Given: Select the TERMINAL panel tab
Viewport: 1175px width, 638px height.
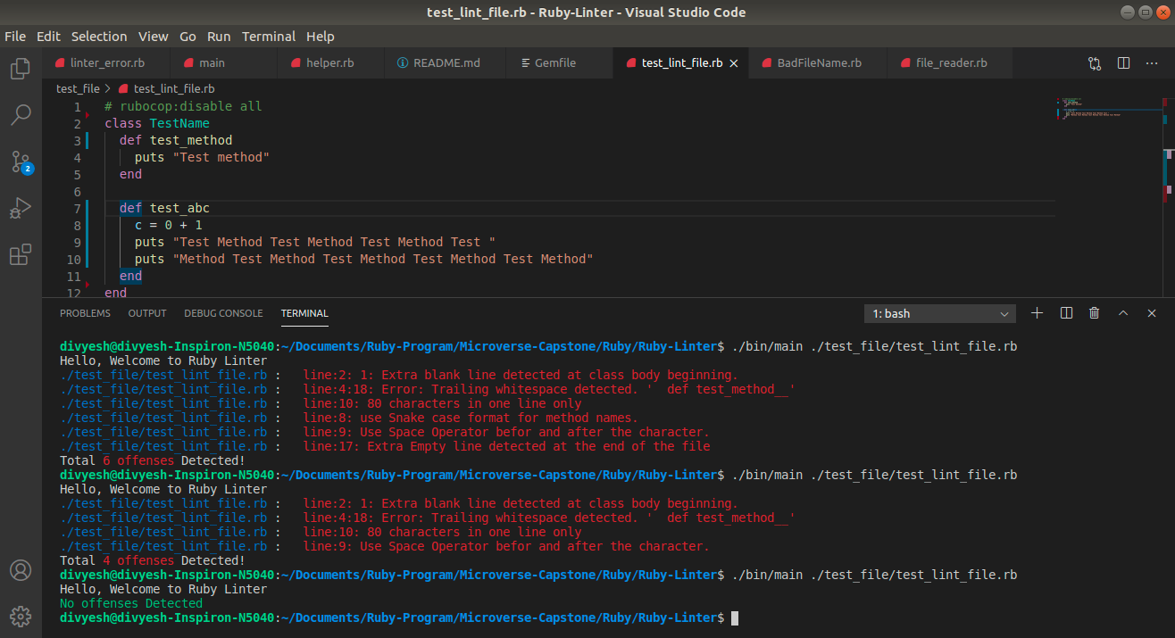Looking at the screenshot, I should [x=304, y=313].
